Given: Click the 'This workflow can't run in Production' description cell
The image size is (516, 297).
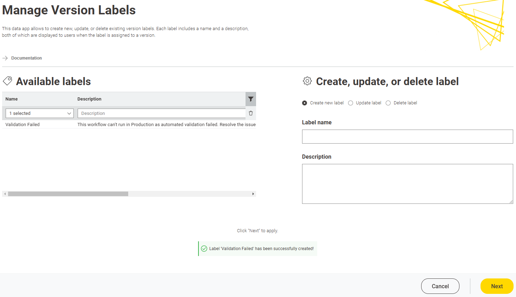Looking at the screenshot, I should click(166, 124).
